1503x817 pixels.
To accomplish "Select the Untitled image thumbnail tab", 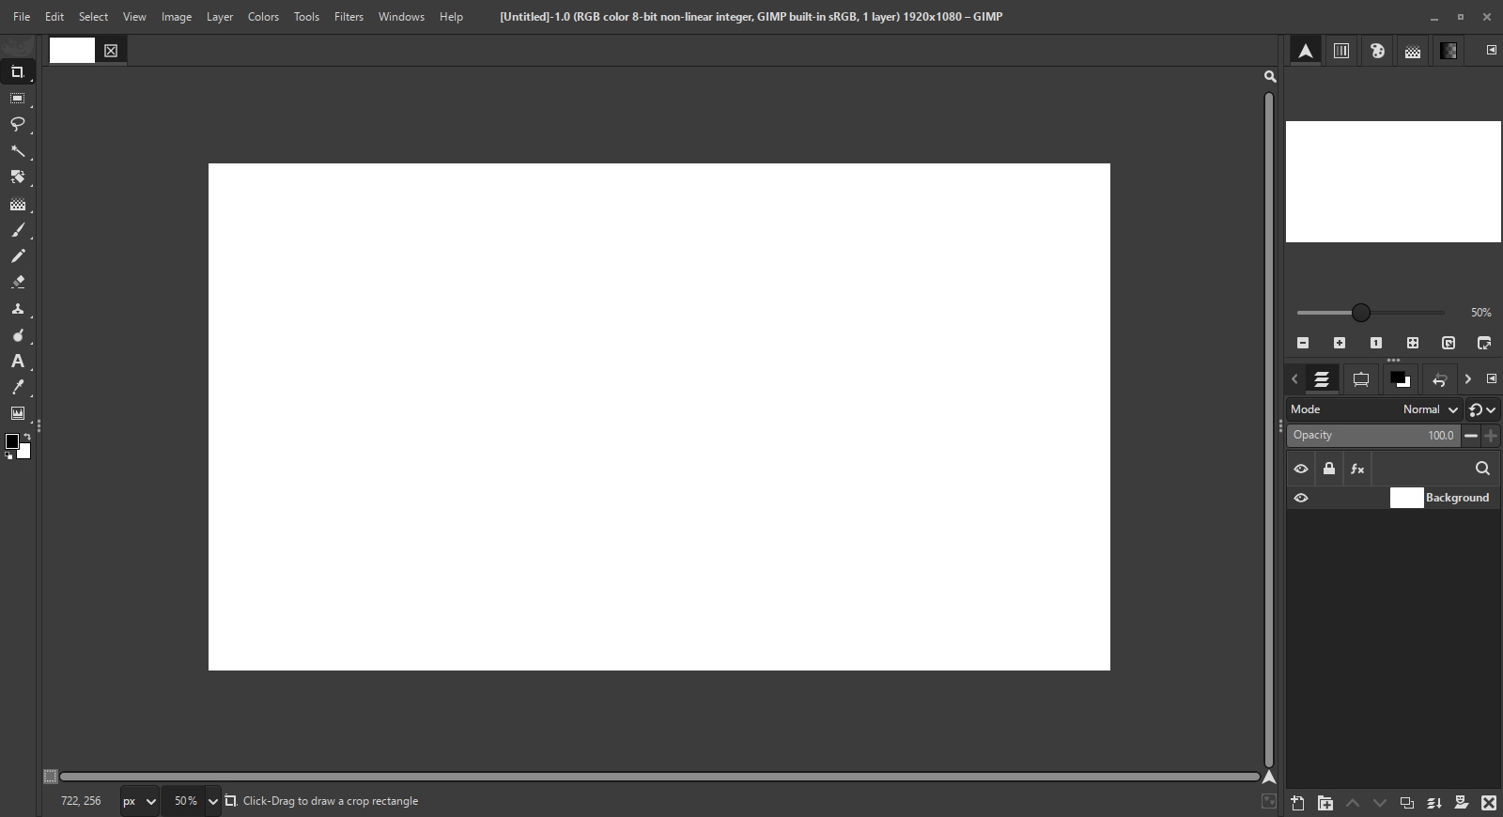I will [72, 51].
